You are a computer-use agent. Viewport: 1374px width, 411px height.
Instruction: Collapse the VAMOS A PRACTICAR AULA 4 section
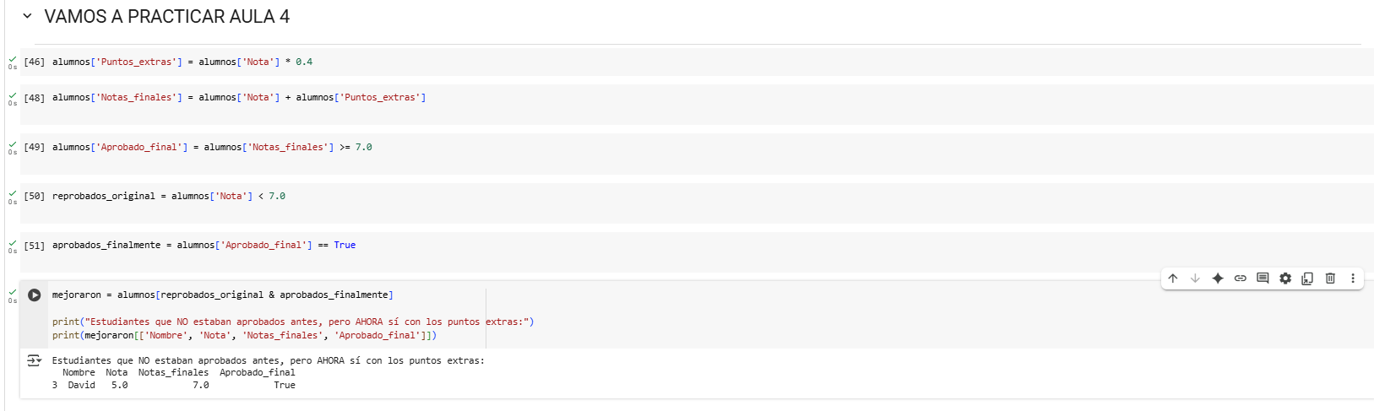point(27,16)
